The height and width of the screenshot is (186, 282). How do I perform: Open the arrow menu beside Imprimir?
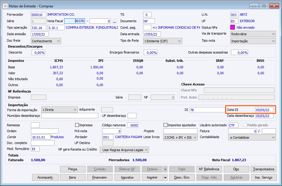(x=166, y=178)
